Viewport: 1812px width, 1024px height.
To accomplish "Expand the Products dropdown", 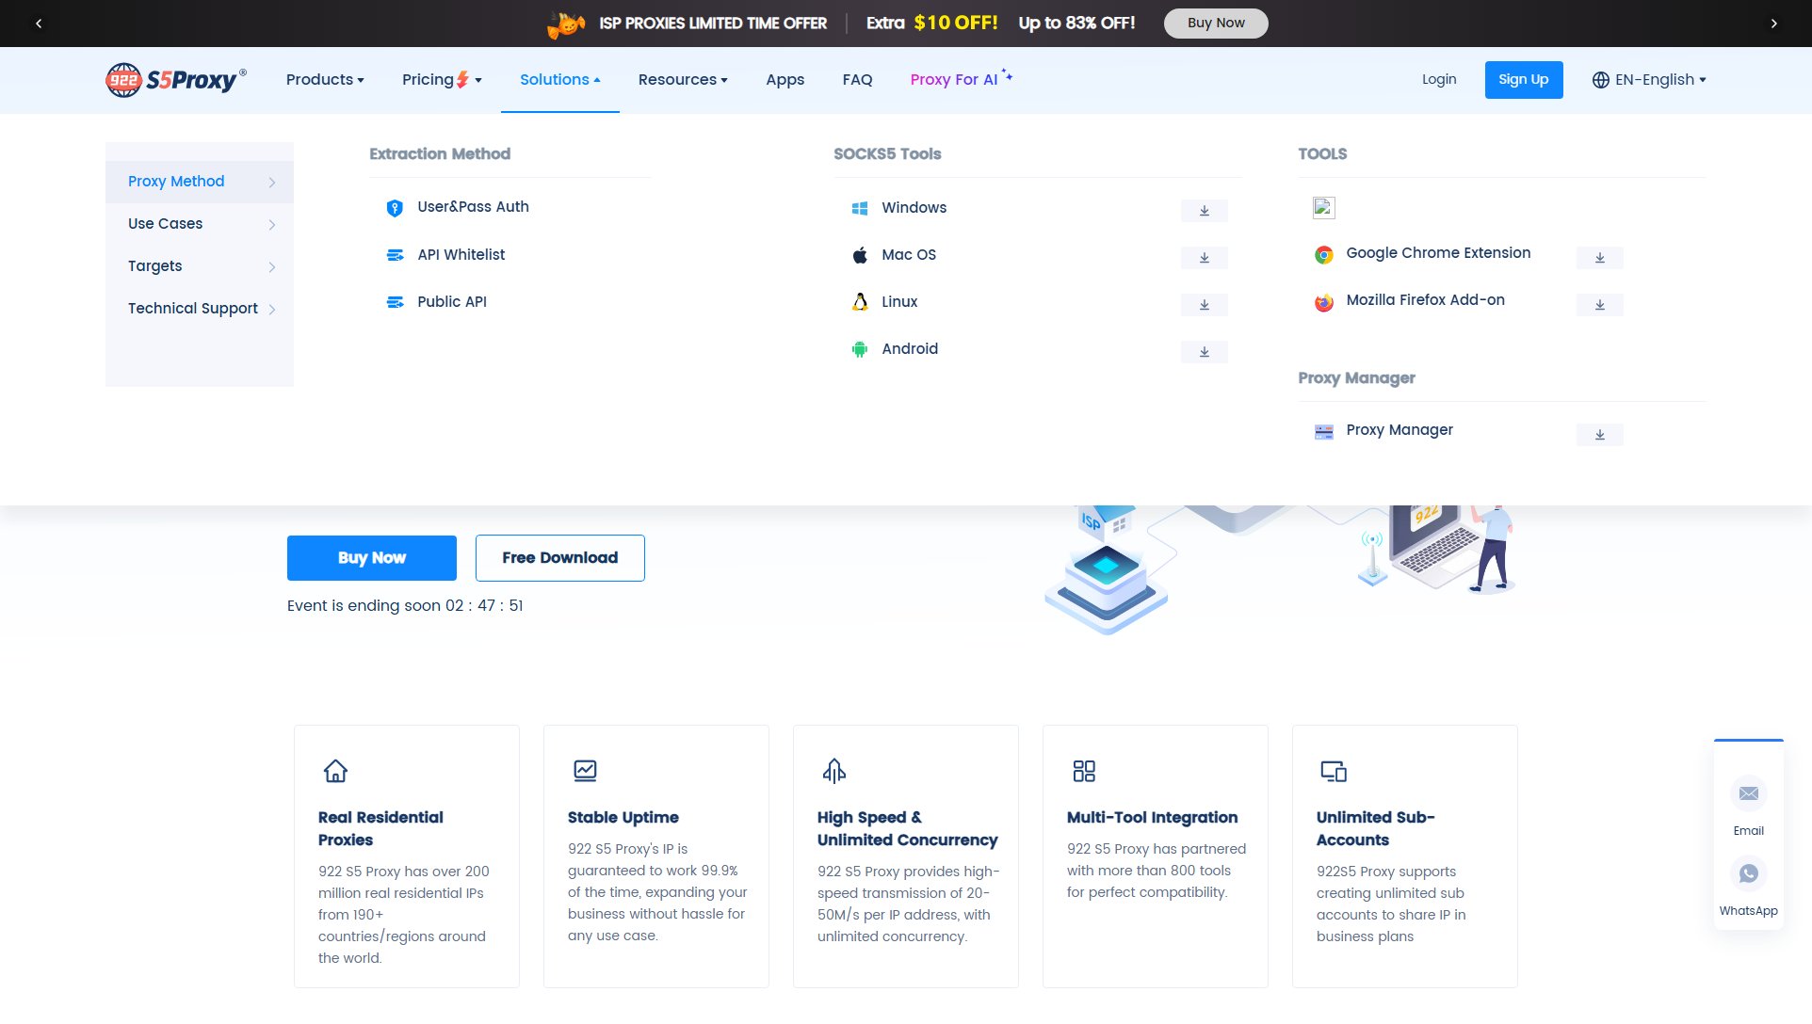I will pos(324,79).
